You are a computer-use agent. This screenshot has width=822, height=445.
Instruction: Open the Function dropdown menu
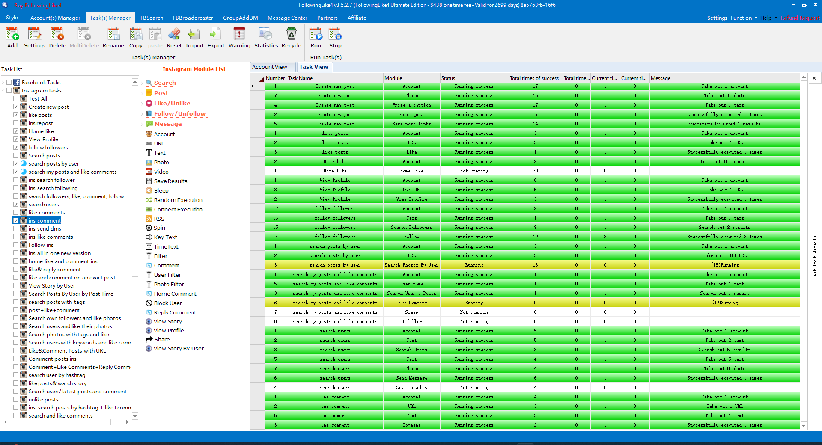tap(744, 18)
